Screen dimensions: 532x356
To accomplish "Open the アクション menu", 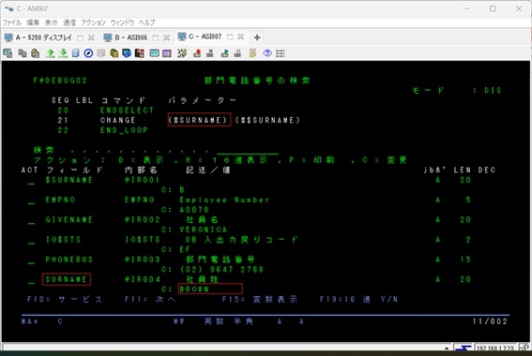I will pyautogui.click(x=93, y=22).
